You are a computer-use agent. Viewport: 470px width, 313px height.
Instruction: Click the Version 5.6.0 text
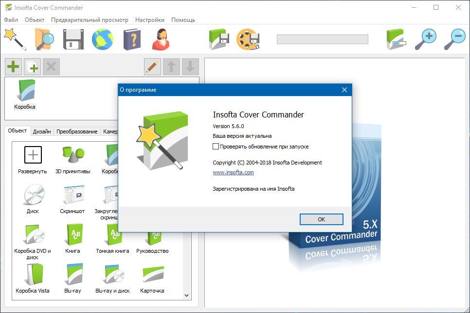(228, 126)
